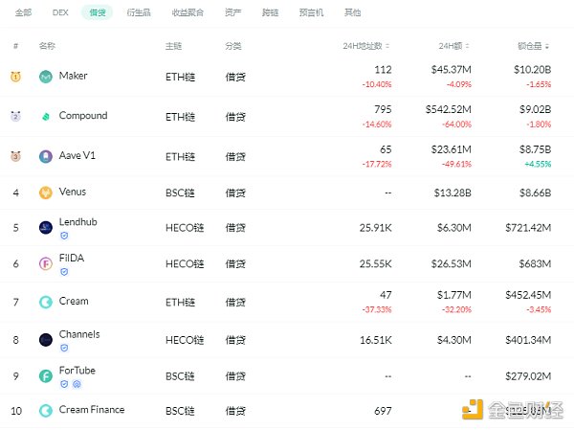Image resolution: width=574 pixels, height=430 pixels.
Task: Click the third place medal icon
Action: pos(15,156)
